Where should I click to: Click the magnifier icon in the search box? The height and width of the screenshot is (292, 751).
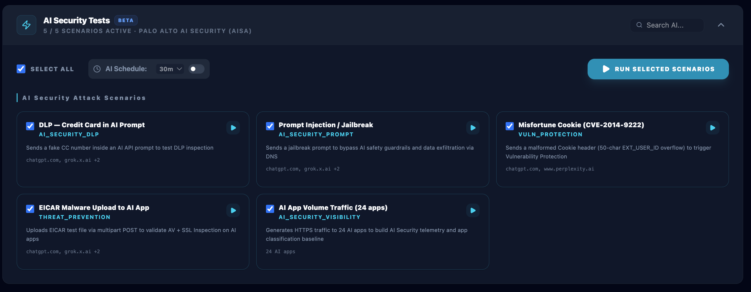[639, 25]
